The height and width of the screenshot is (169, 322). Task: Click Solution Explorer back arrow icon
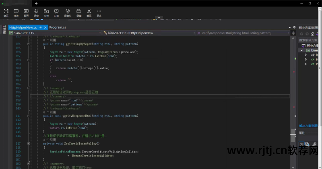[x=301, y=34]
